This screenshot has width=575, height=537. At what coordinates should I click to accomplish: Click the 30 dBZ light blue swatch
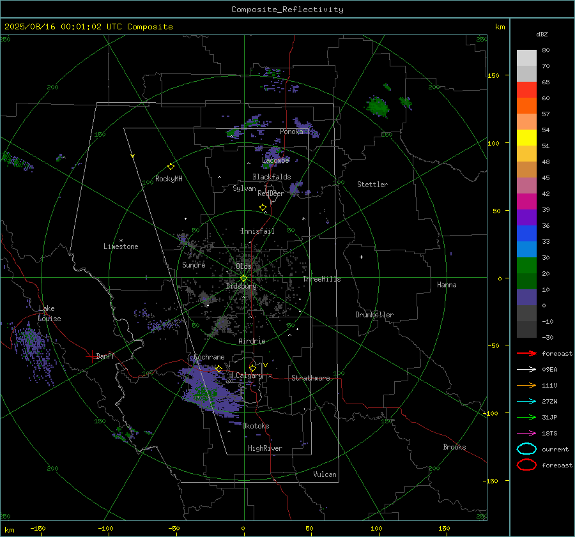pos(526,249)
